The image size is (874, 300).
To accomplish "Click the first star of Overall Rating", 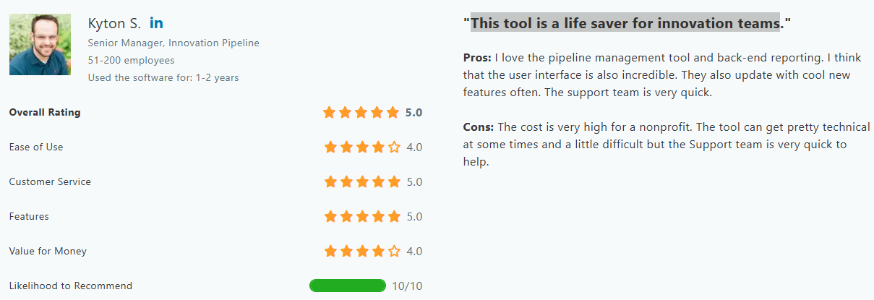I will pyautogui.click(x=330, y=113).
